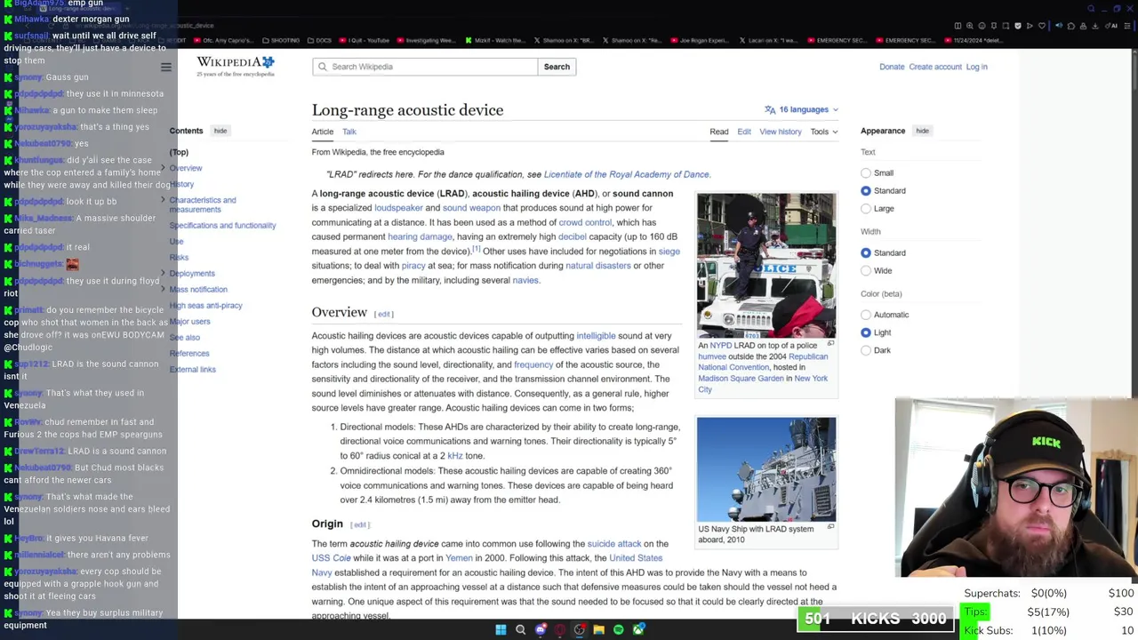Screen dimensions: 1138x640
Task: Open the 16 languages dropdown
Action: coord(801,109)
